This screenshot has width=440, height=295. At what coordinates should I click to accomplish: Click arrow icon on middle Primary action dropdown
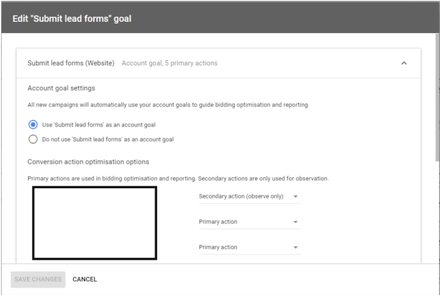295,222
